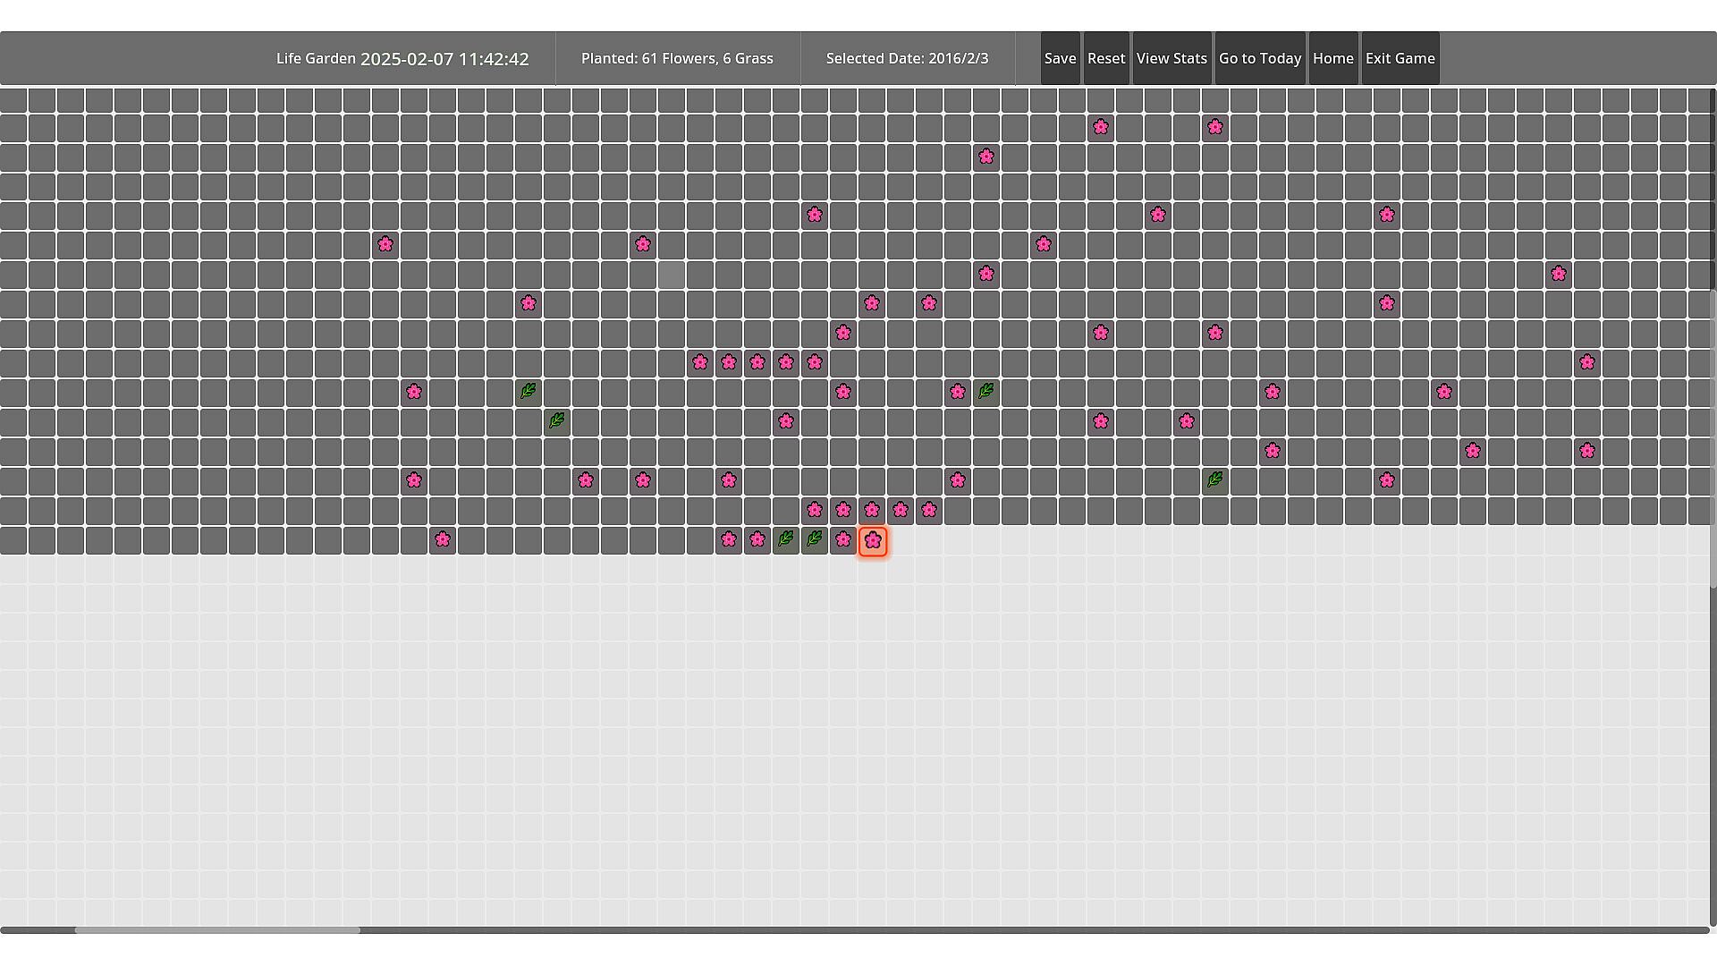
Task: Click the vertical scrollbar on right edge
Action: 1713,438
